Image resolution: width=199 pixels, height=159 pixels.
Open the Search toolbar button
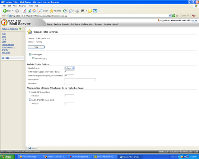click(43, 11)
